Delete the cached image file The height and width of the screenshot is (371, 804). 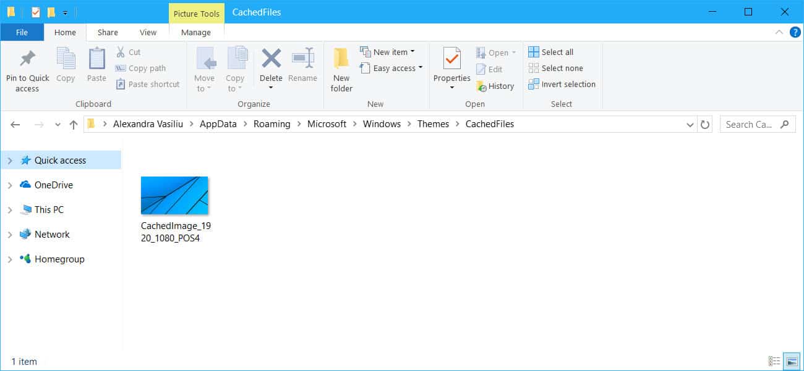tap(270, 65)
